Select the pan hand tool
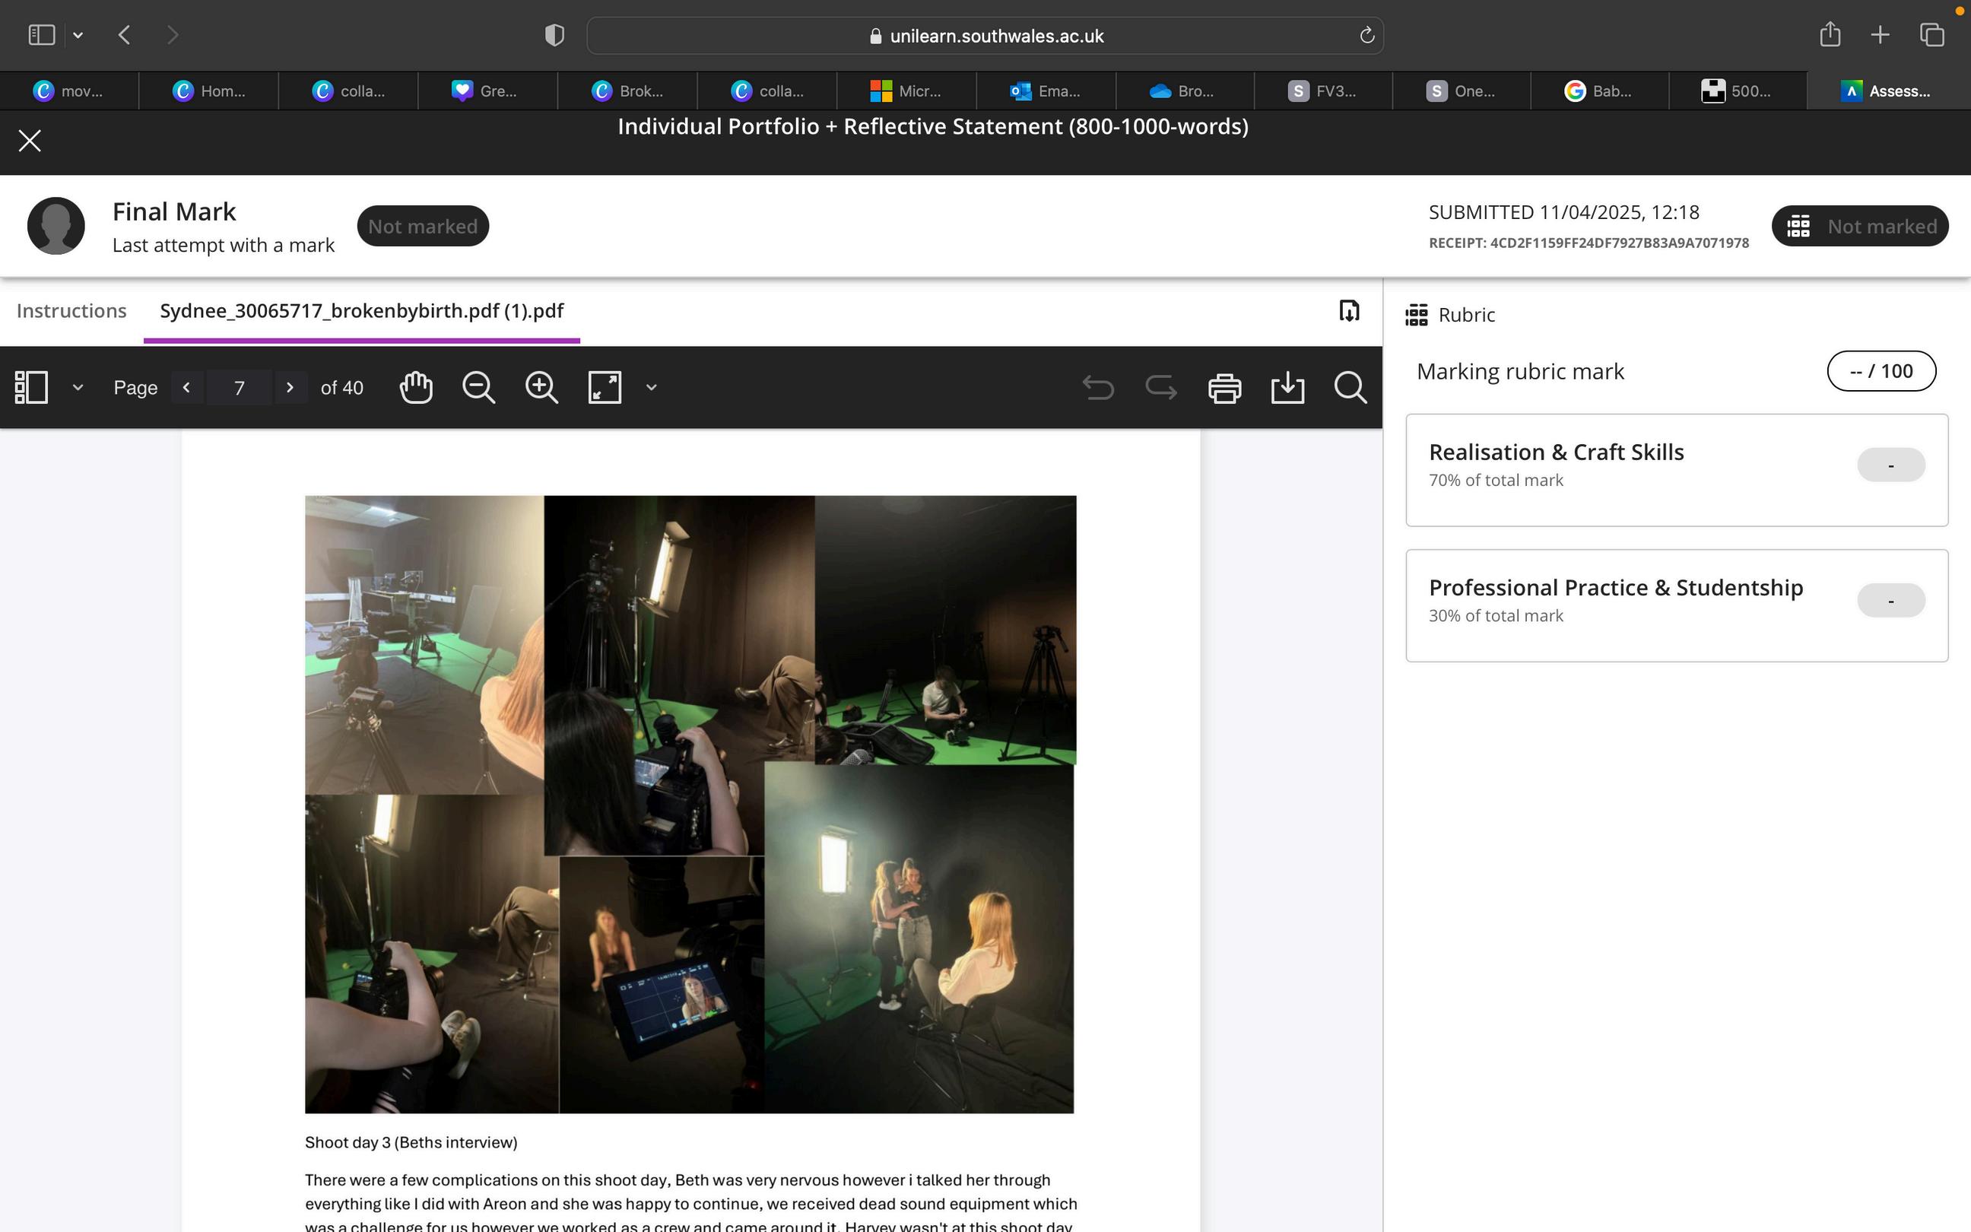The height and width of the screenshot is (1232, 1971). click(x=415, y=388)
